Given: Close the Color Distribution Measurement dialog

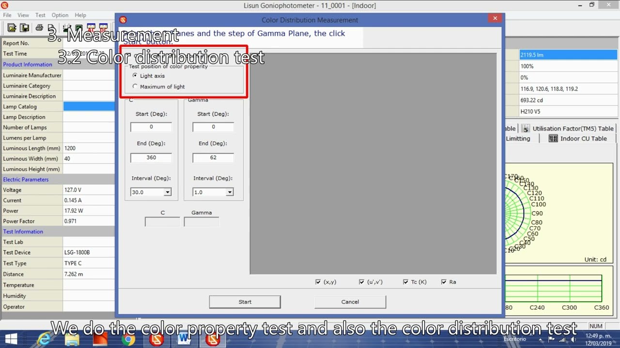Looking at the screenshot, I should pyautogui.click(x=495, y=18).
